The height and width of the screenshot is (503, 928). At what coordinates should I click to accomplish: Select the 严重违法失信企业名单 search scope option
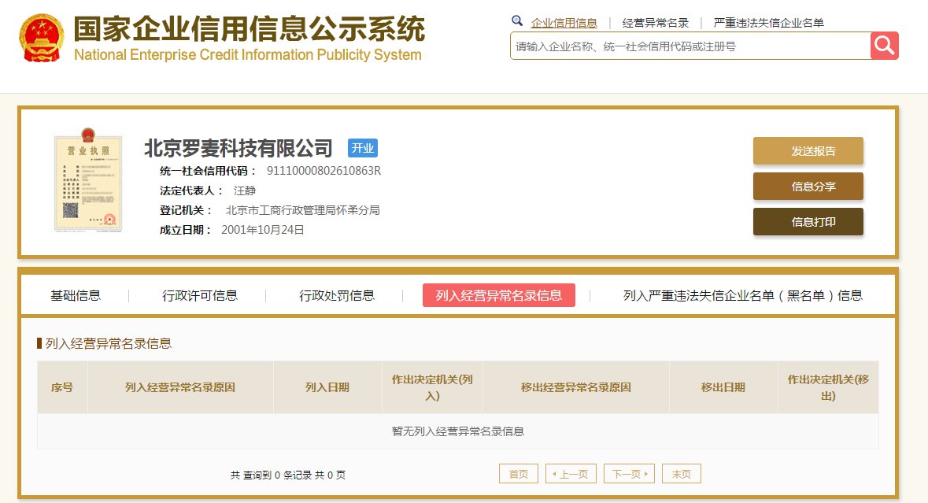tap(767, 20)
